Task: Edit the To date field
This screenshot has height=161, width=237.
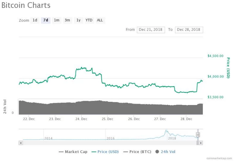Action: (189, 30)
